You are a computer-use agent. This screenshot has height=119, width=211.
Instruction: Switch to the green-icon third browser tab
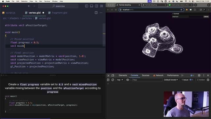[180, 5]
